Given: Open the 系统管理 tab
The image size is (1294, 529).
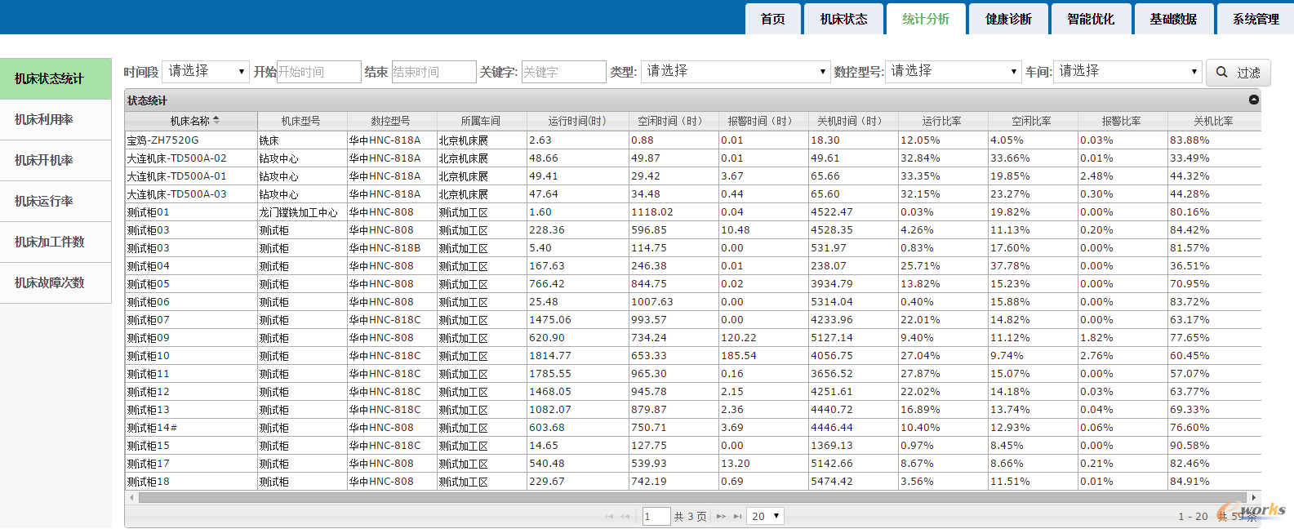Looking at the screenshot, I should tap(1256, 19).
